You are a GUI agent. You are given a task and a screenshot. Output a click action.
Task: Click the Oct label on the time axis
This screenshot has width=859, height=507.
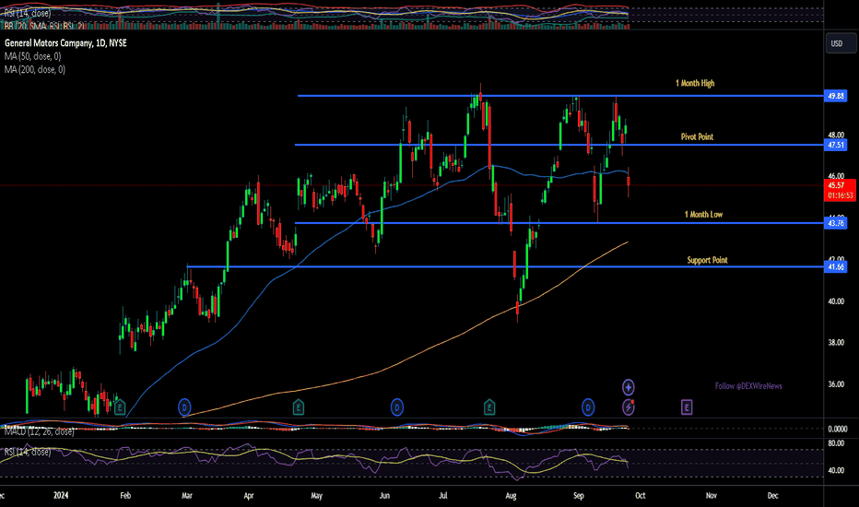coord(641,496)
